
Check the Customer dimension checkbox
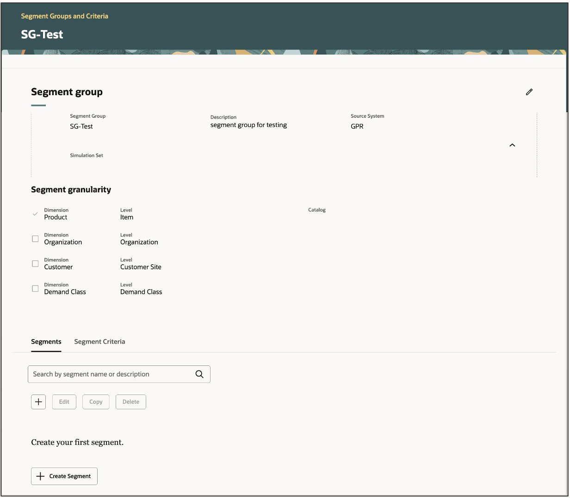point(35,263)
